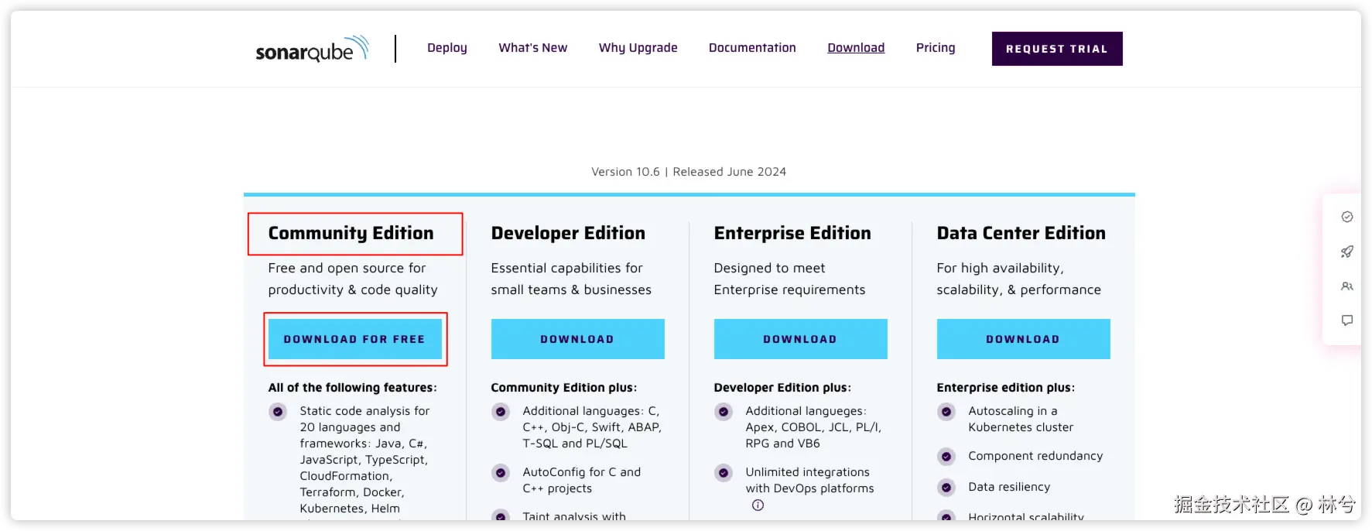Open the checkmark icon in right sidebar
Viewport: 1372px width, 531px height.
1347,217
